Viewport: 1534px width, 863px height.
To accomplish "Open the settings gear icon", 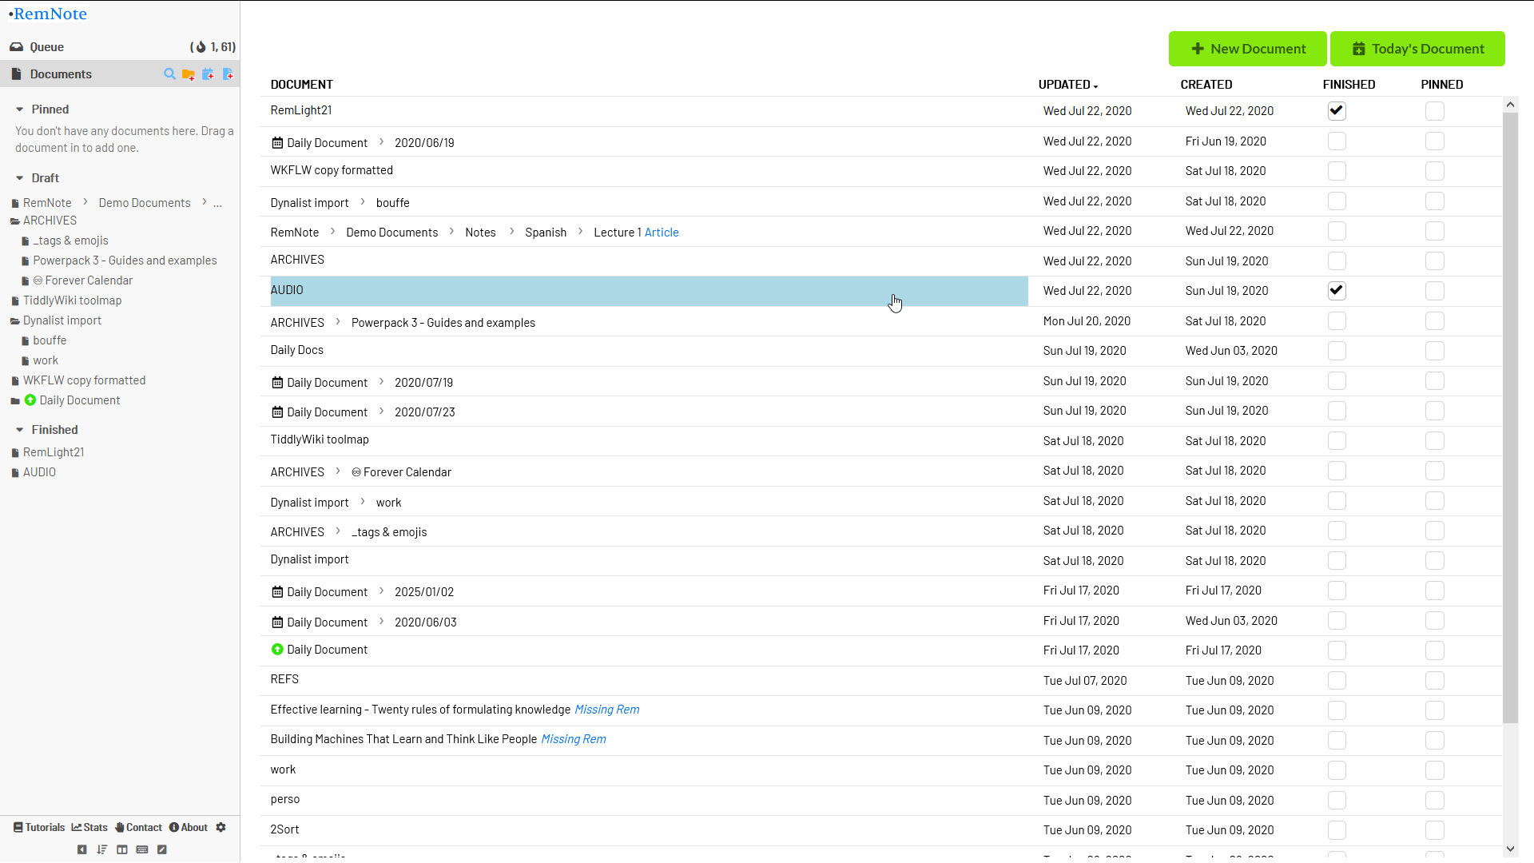I will click(221, 828).
